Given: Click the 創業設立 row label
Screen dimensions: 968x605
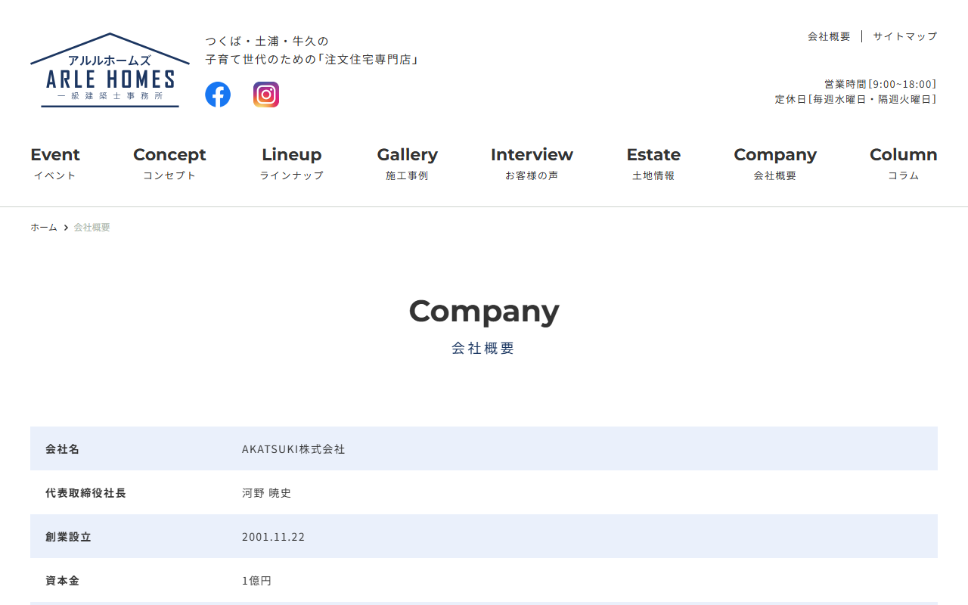Looking at the screenshot, I should pyautogui.click(x=68, y=537).
